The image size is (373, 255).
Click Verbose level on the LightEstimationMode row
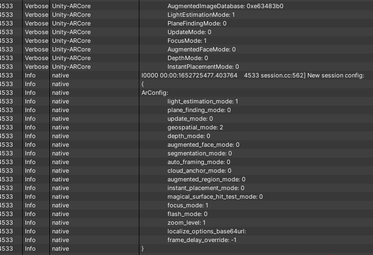pyautogui.click(x=36, y=15)
